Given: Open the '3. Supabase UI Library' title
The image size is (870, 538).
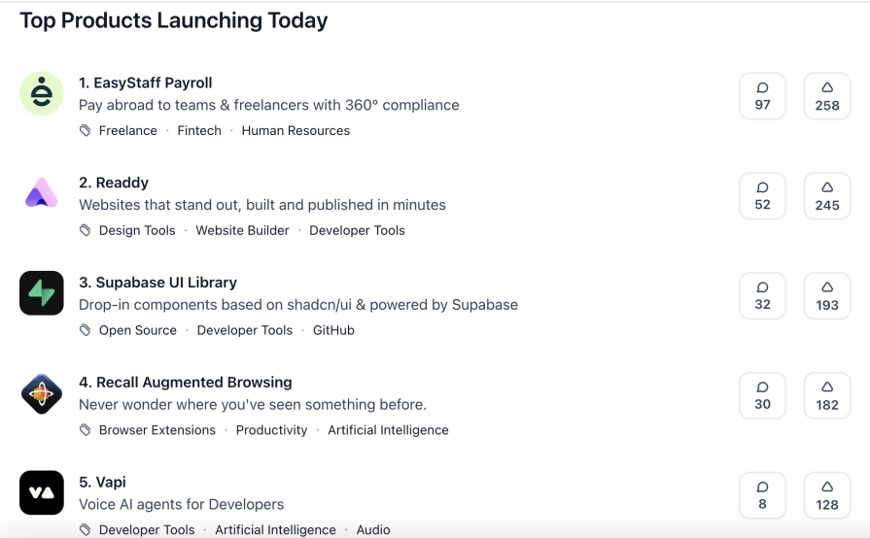Looking at the screenshot, I should [x=157, y=283].
